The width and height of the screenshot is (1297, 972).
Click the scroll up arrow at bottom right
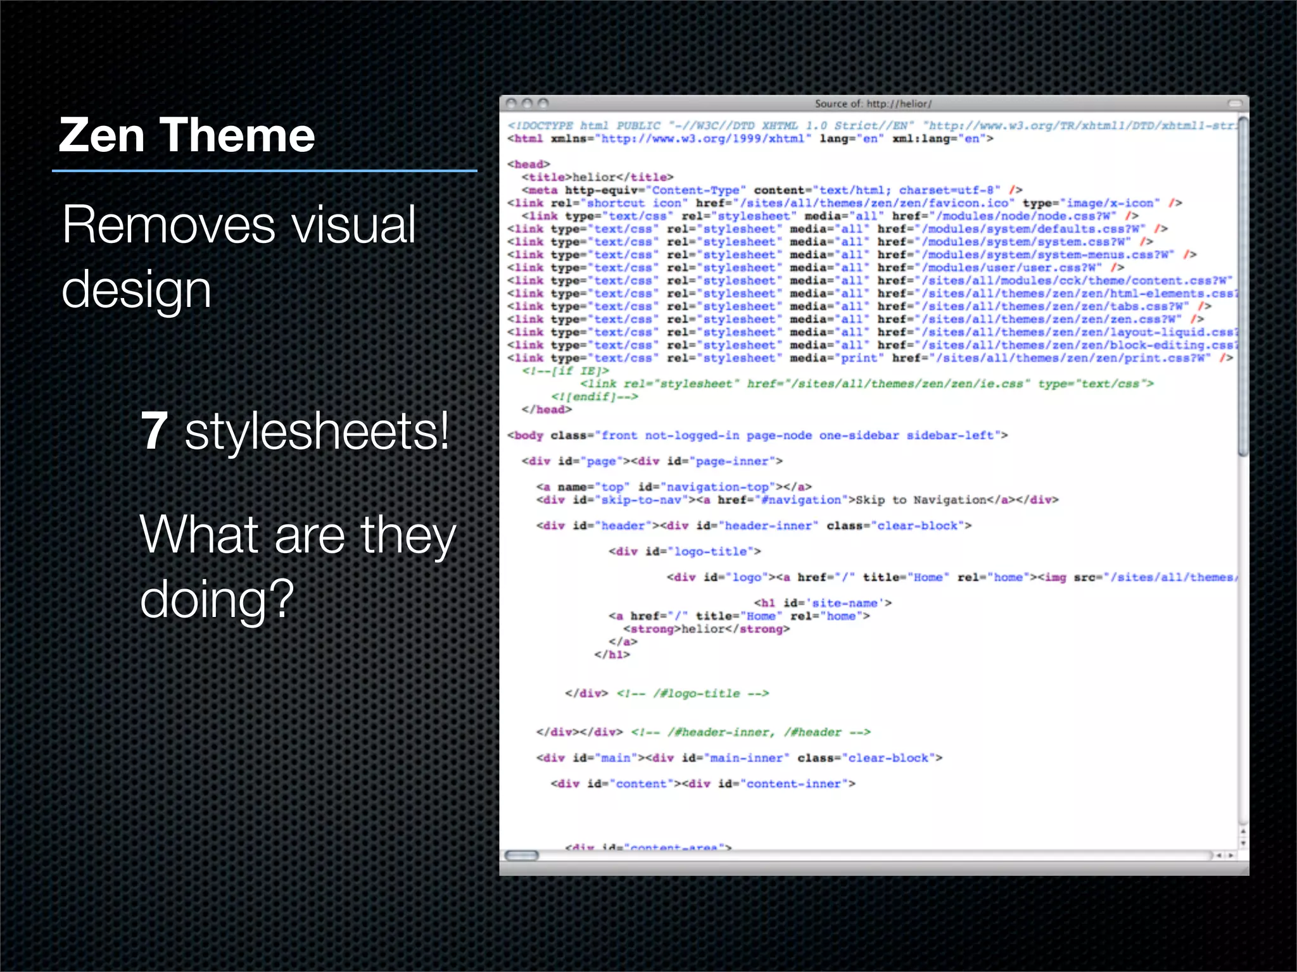[1243, 832]
